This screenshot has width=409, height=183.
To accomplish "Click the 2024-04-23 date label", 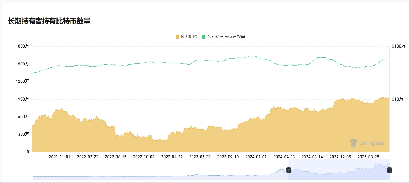I will point(284,157).
